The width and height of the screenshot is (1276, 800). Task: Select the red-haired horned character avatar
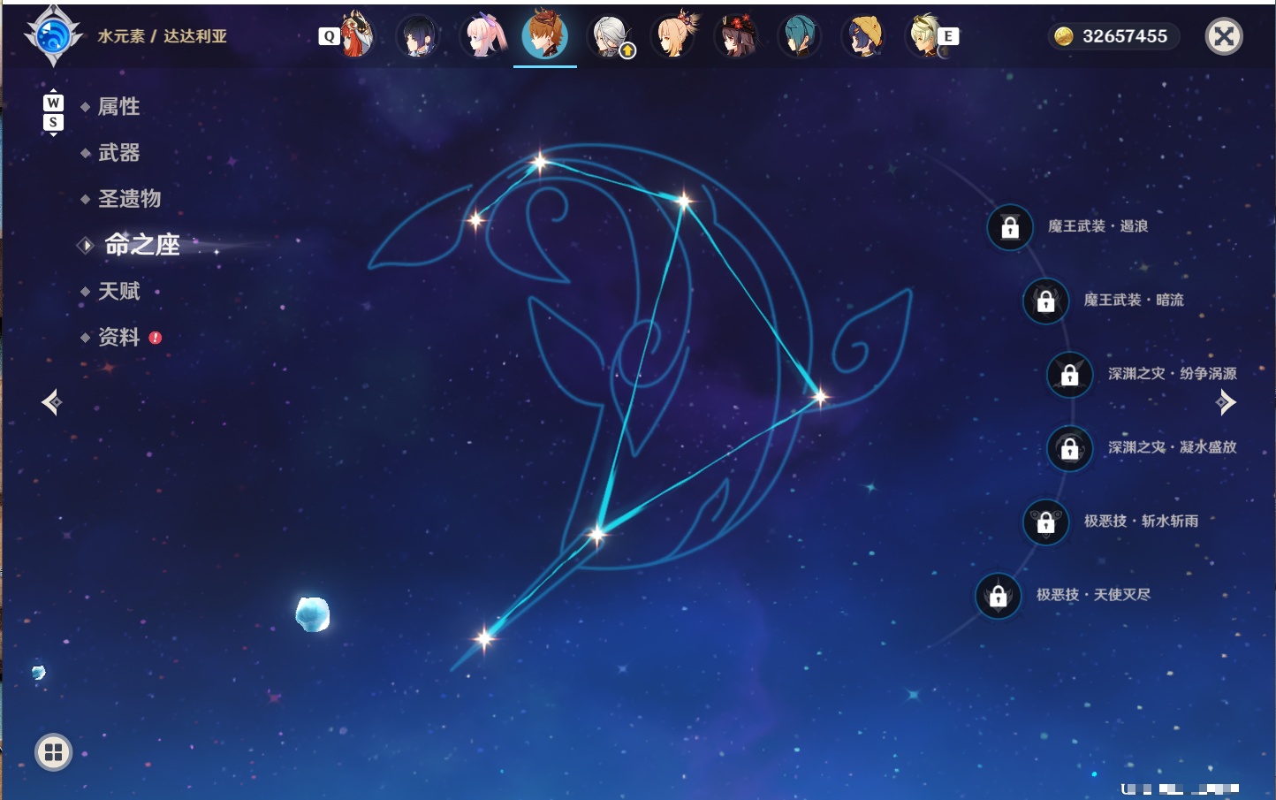355,35
